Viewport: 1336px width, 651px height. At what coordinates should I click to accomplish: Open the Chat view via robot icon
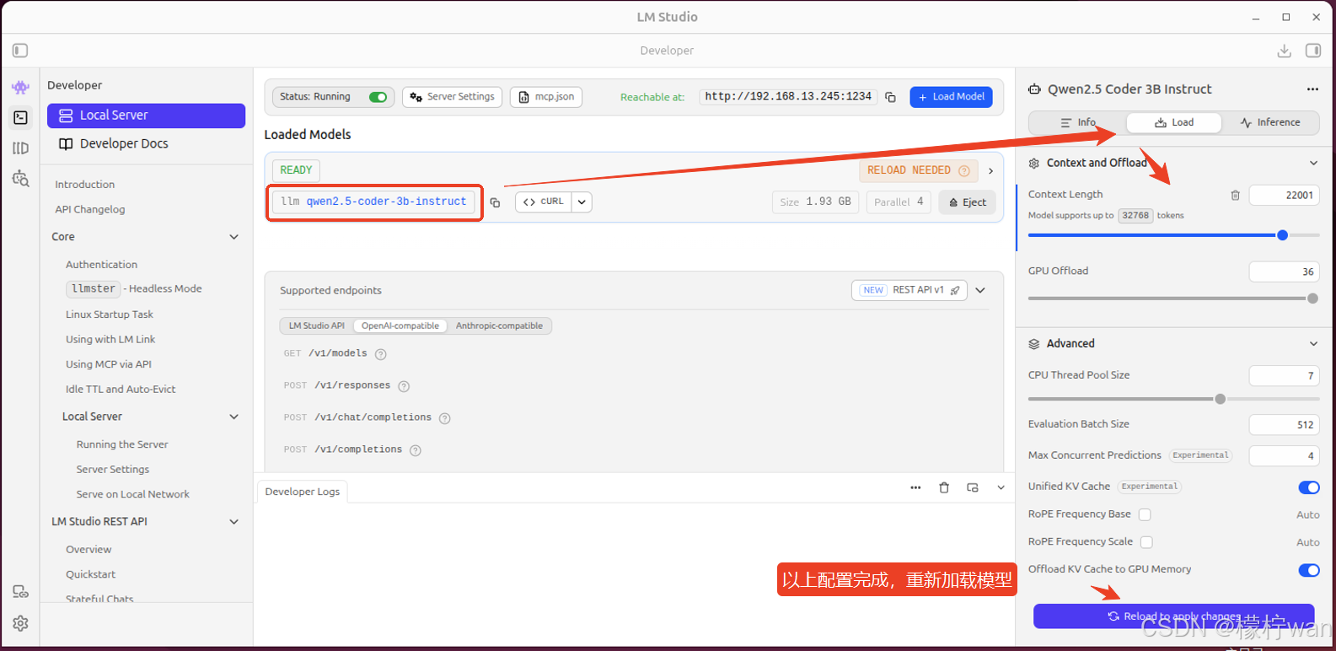click(20, 87)
